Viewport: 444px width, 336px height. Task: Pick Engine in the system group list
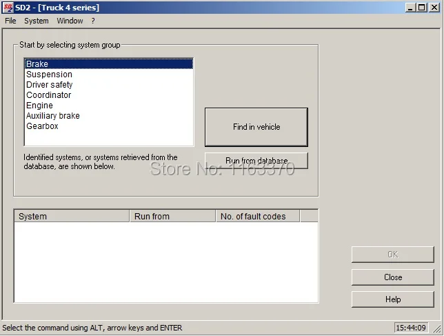point(109,106)
